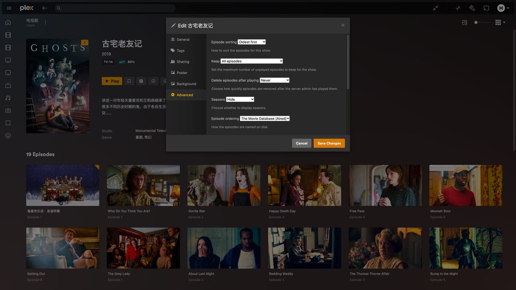Go to Home in the sidebar

8,22
